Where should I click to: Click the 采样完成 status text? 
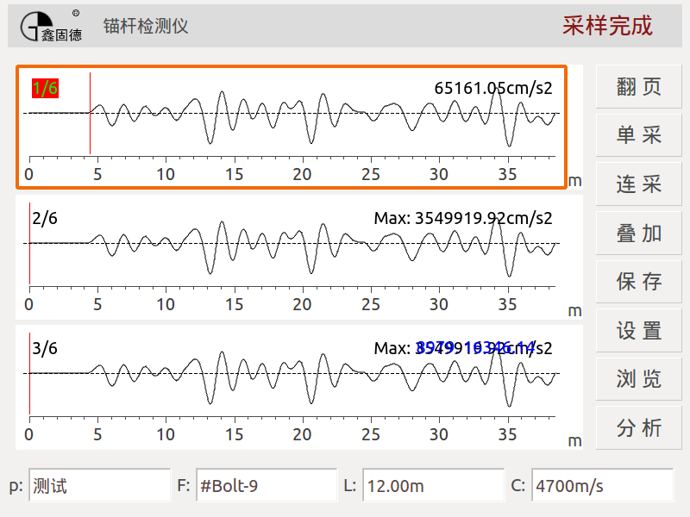click(x=607, y=26)
